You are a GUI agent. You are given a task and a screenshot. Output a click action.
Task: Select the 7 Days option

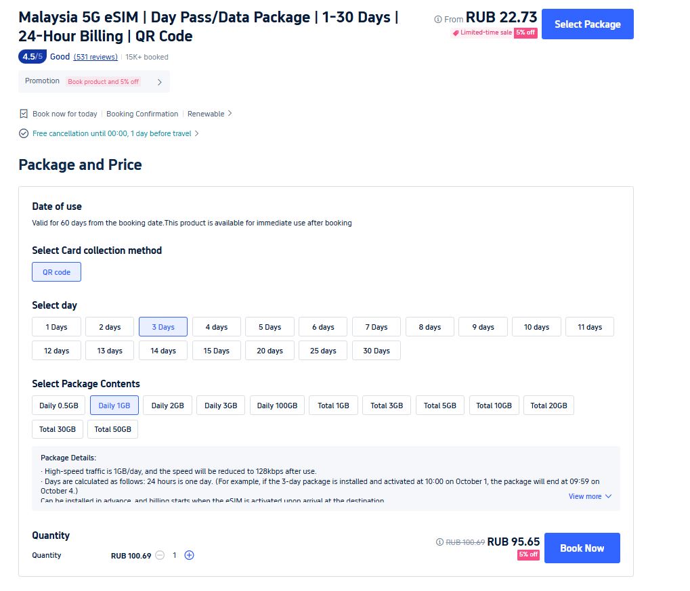(x=376, y=327)
